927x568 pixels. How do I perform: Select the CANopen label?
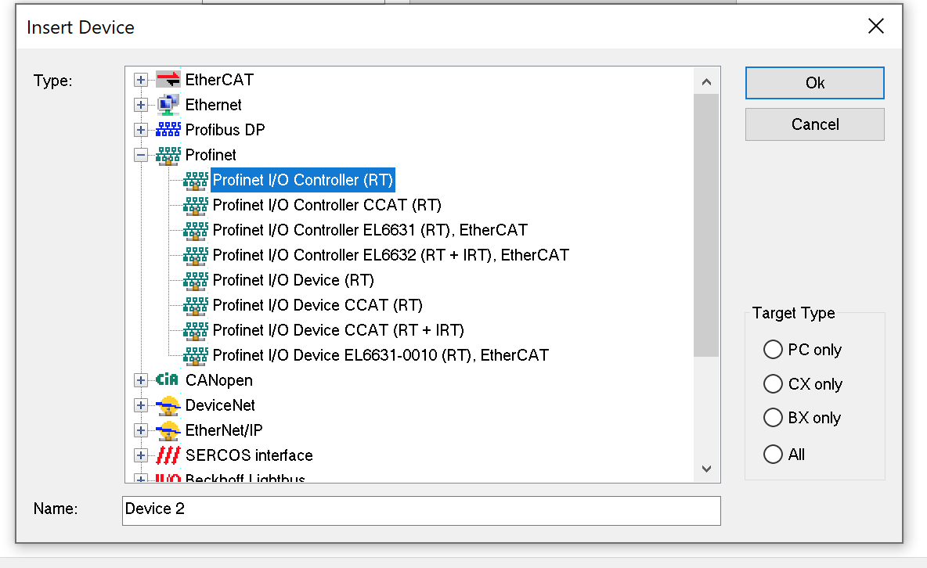(218, 380)
